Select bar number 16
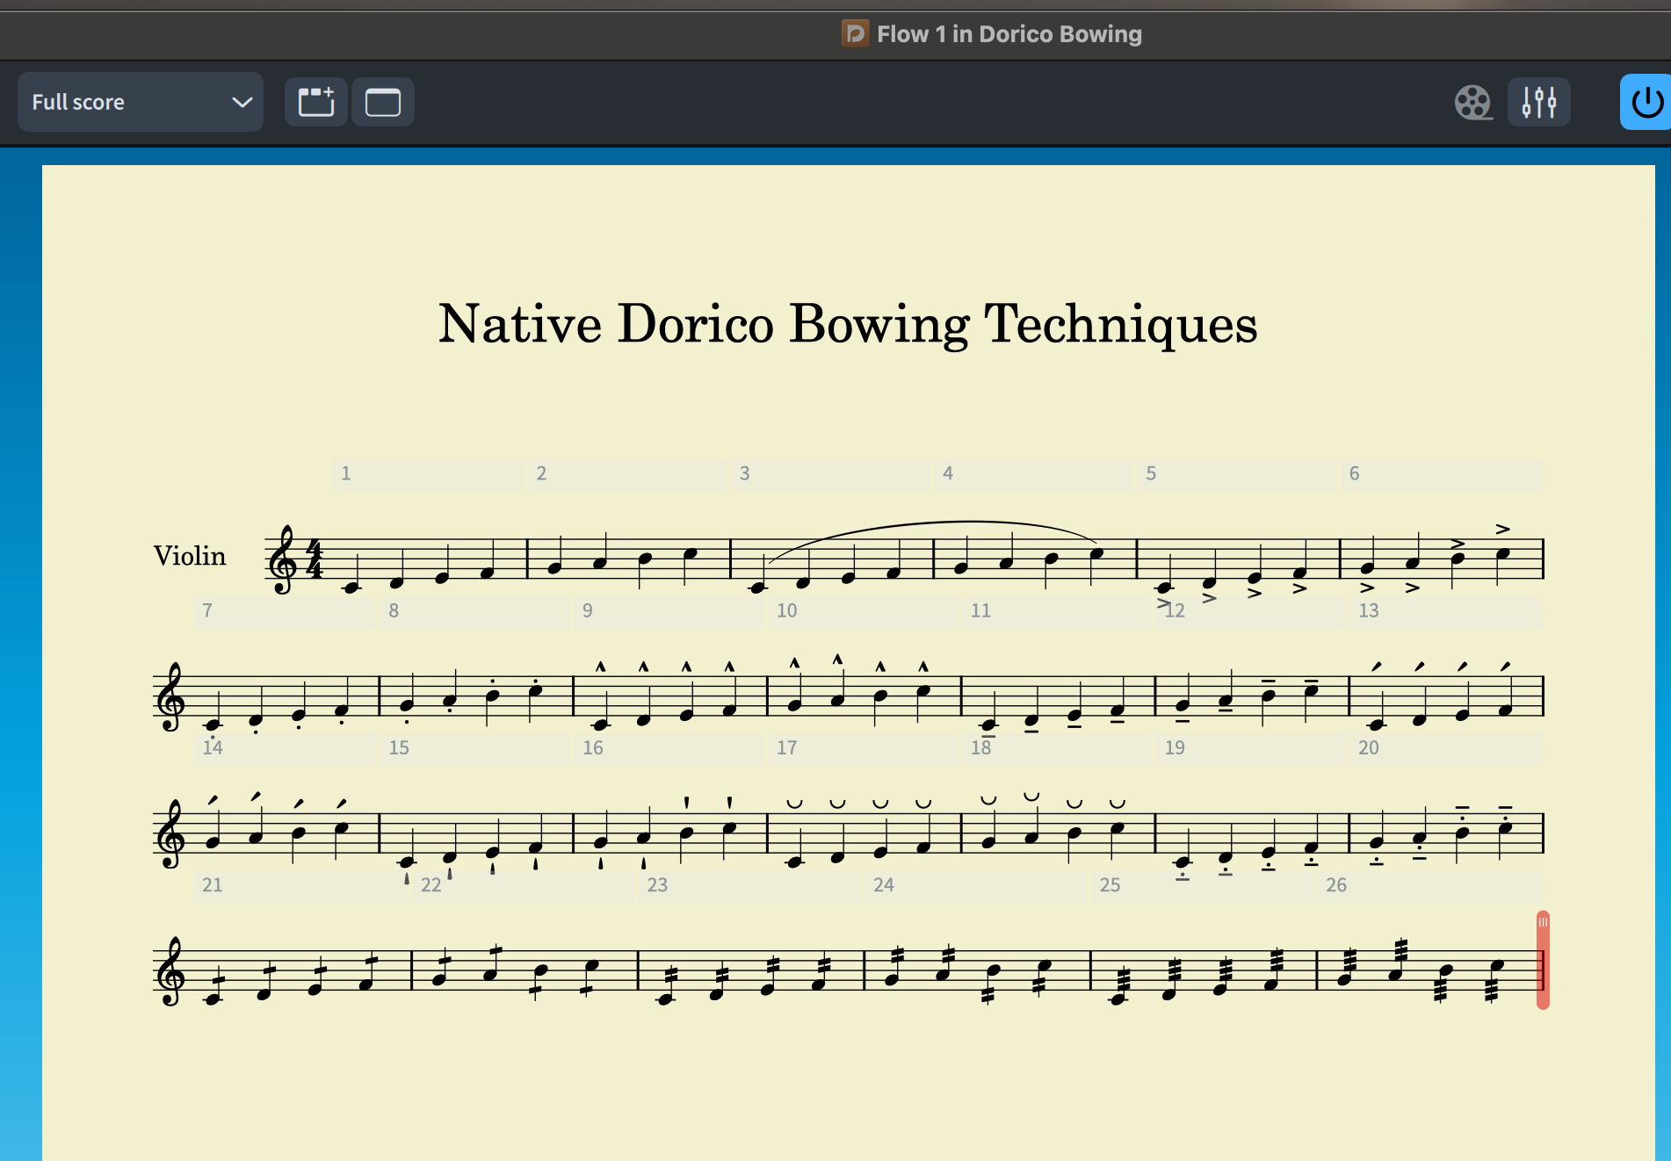Image resolution: width=1671 pixels, height=1161 pixels. (x=593, y=747)
